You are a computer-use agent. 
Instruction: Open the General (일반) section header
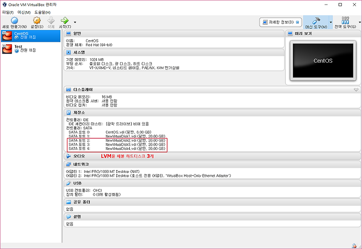click(x=174, y=34)
